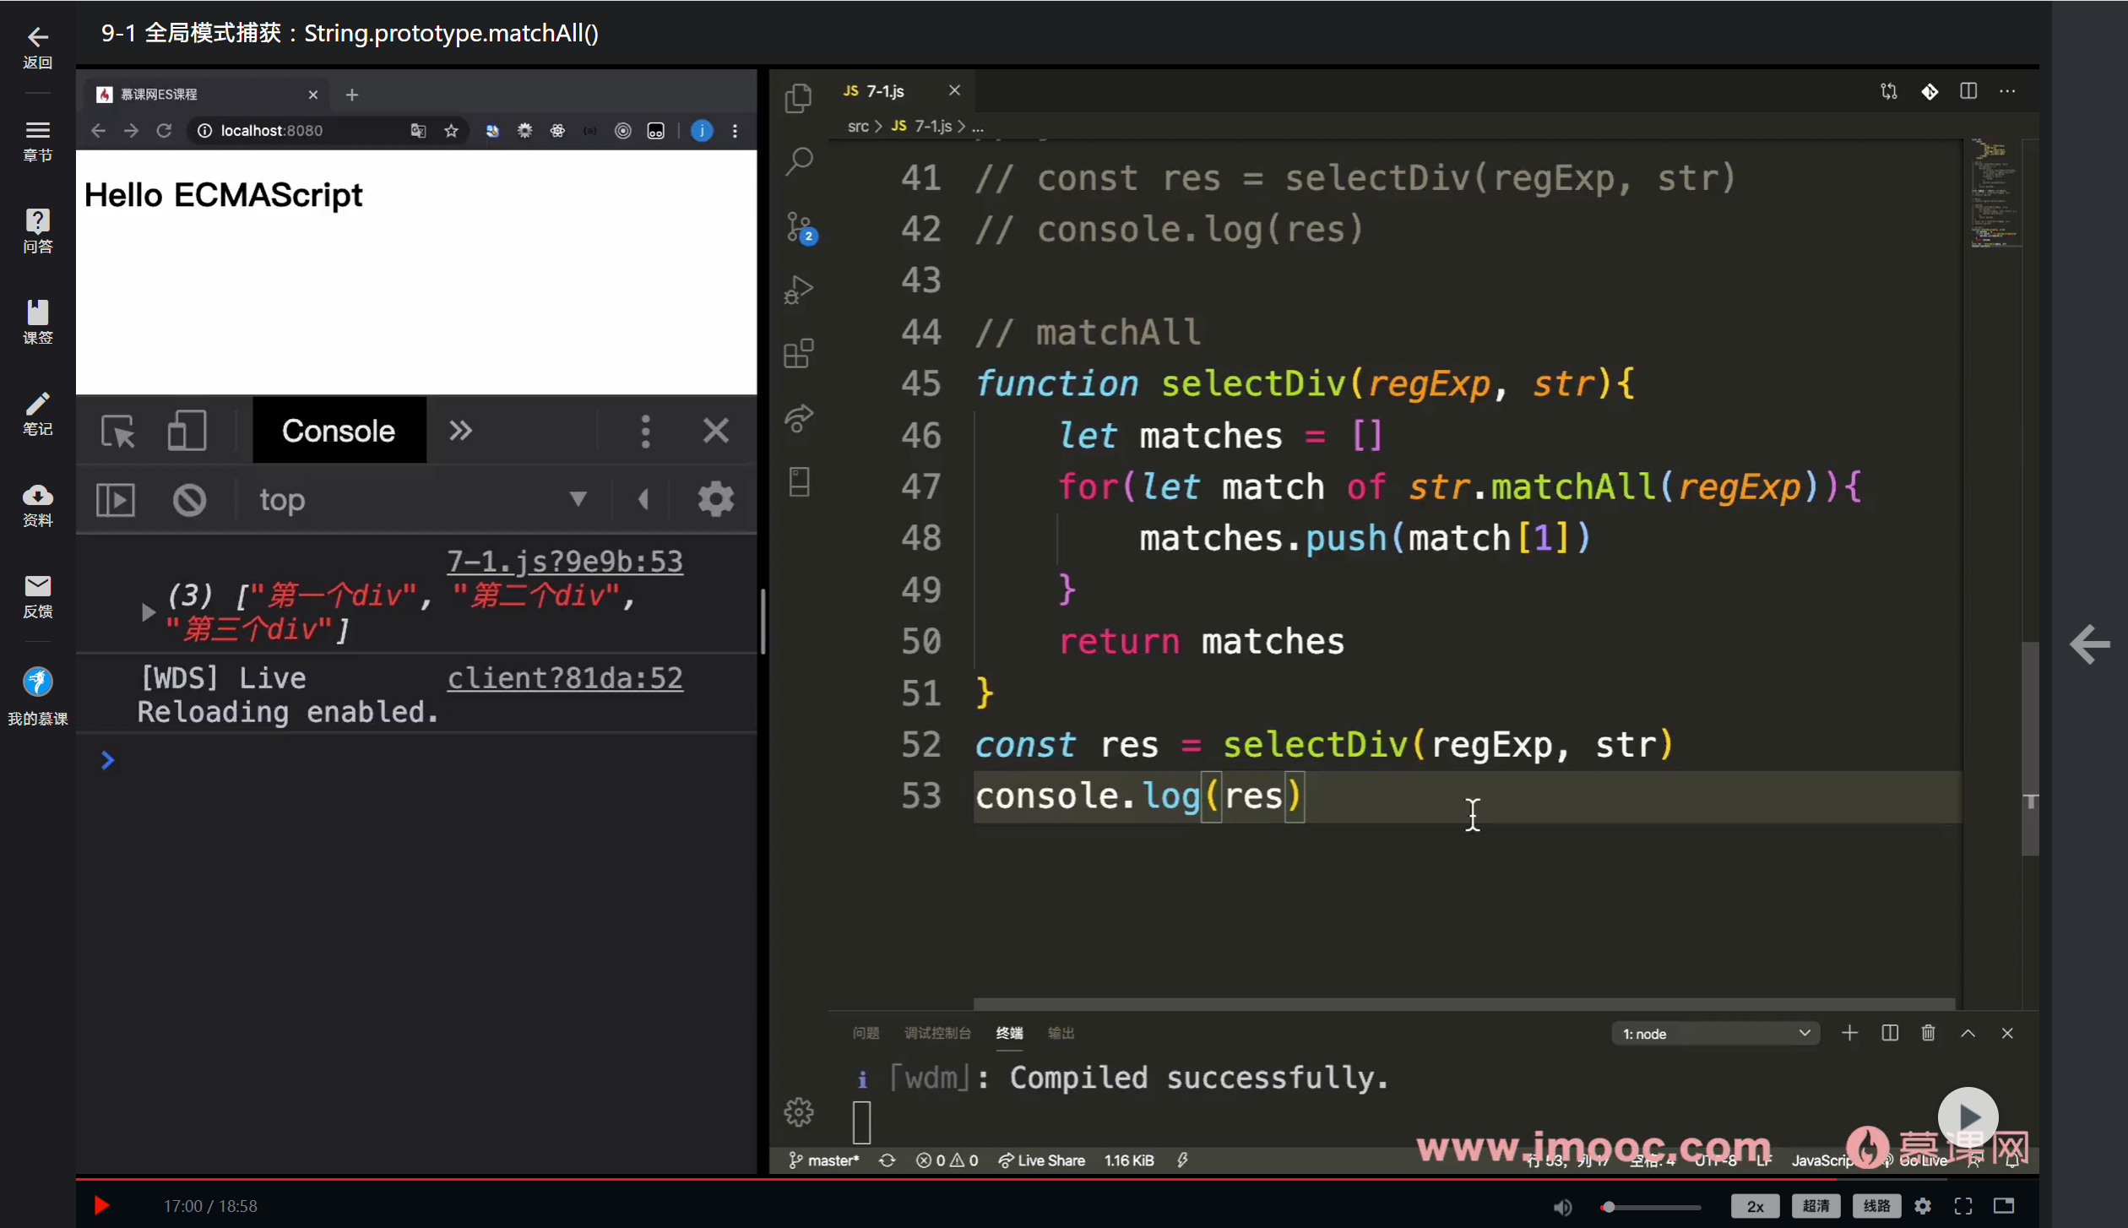Clear console with the ban icon
This screenshot has height=1228, width=2128.
(x=189, y=500)
